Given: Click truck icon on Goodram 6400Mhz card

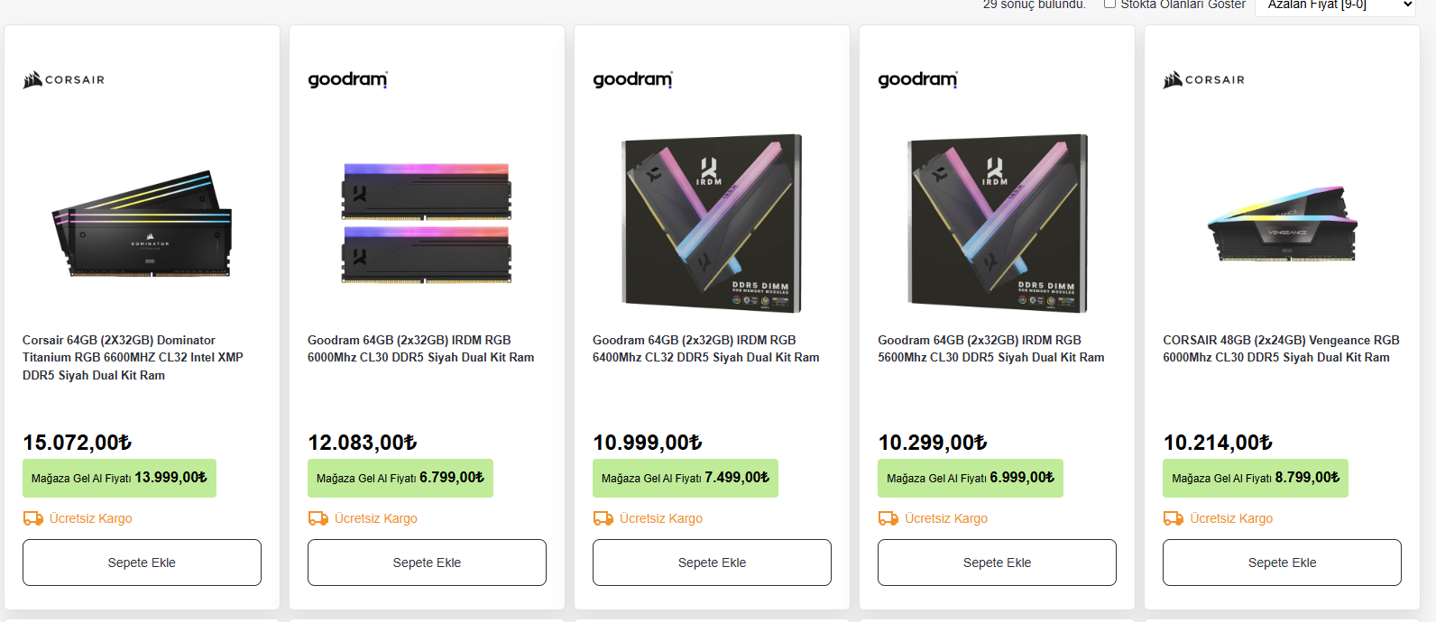Looking at the screenshot, I should [x=603, y=518].
